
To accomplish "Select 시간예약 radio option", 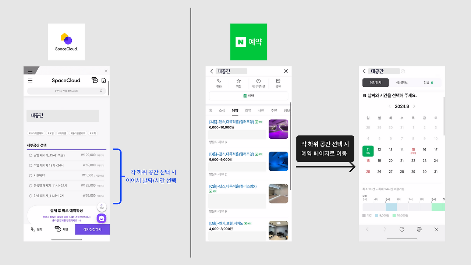I will tap(31, 176).
